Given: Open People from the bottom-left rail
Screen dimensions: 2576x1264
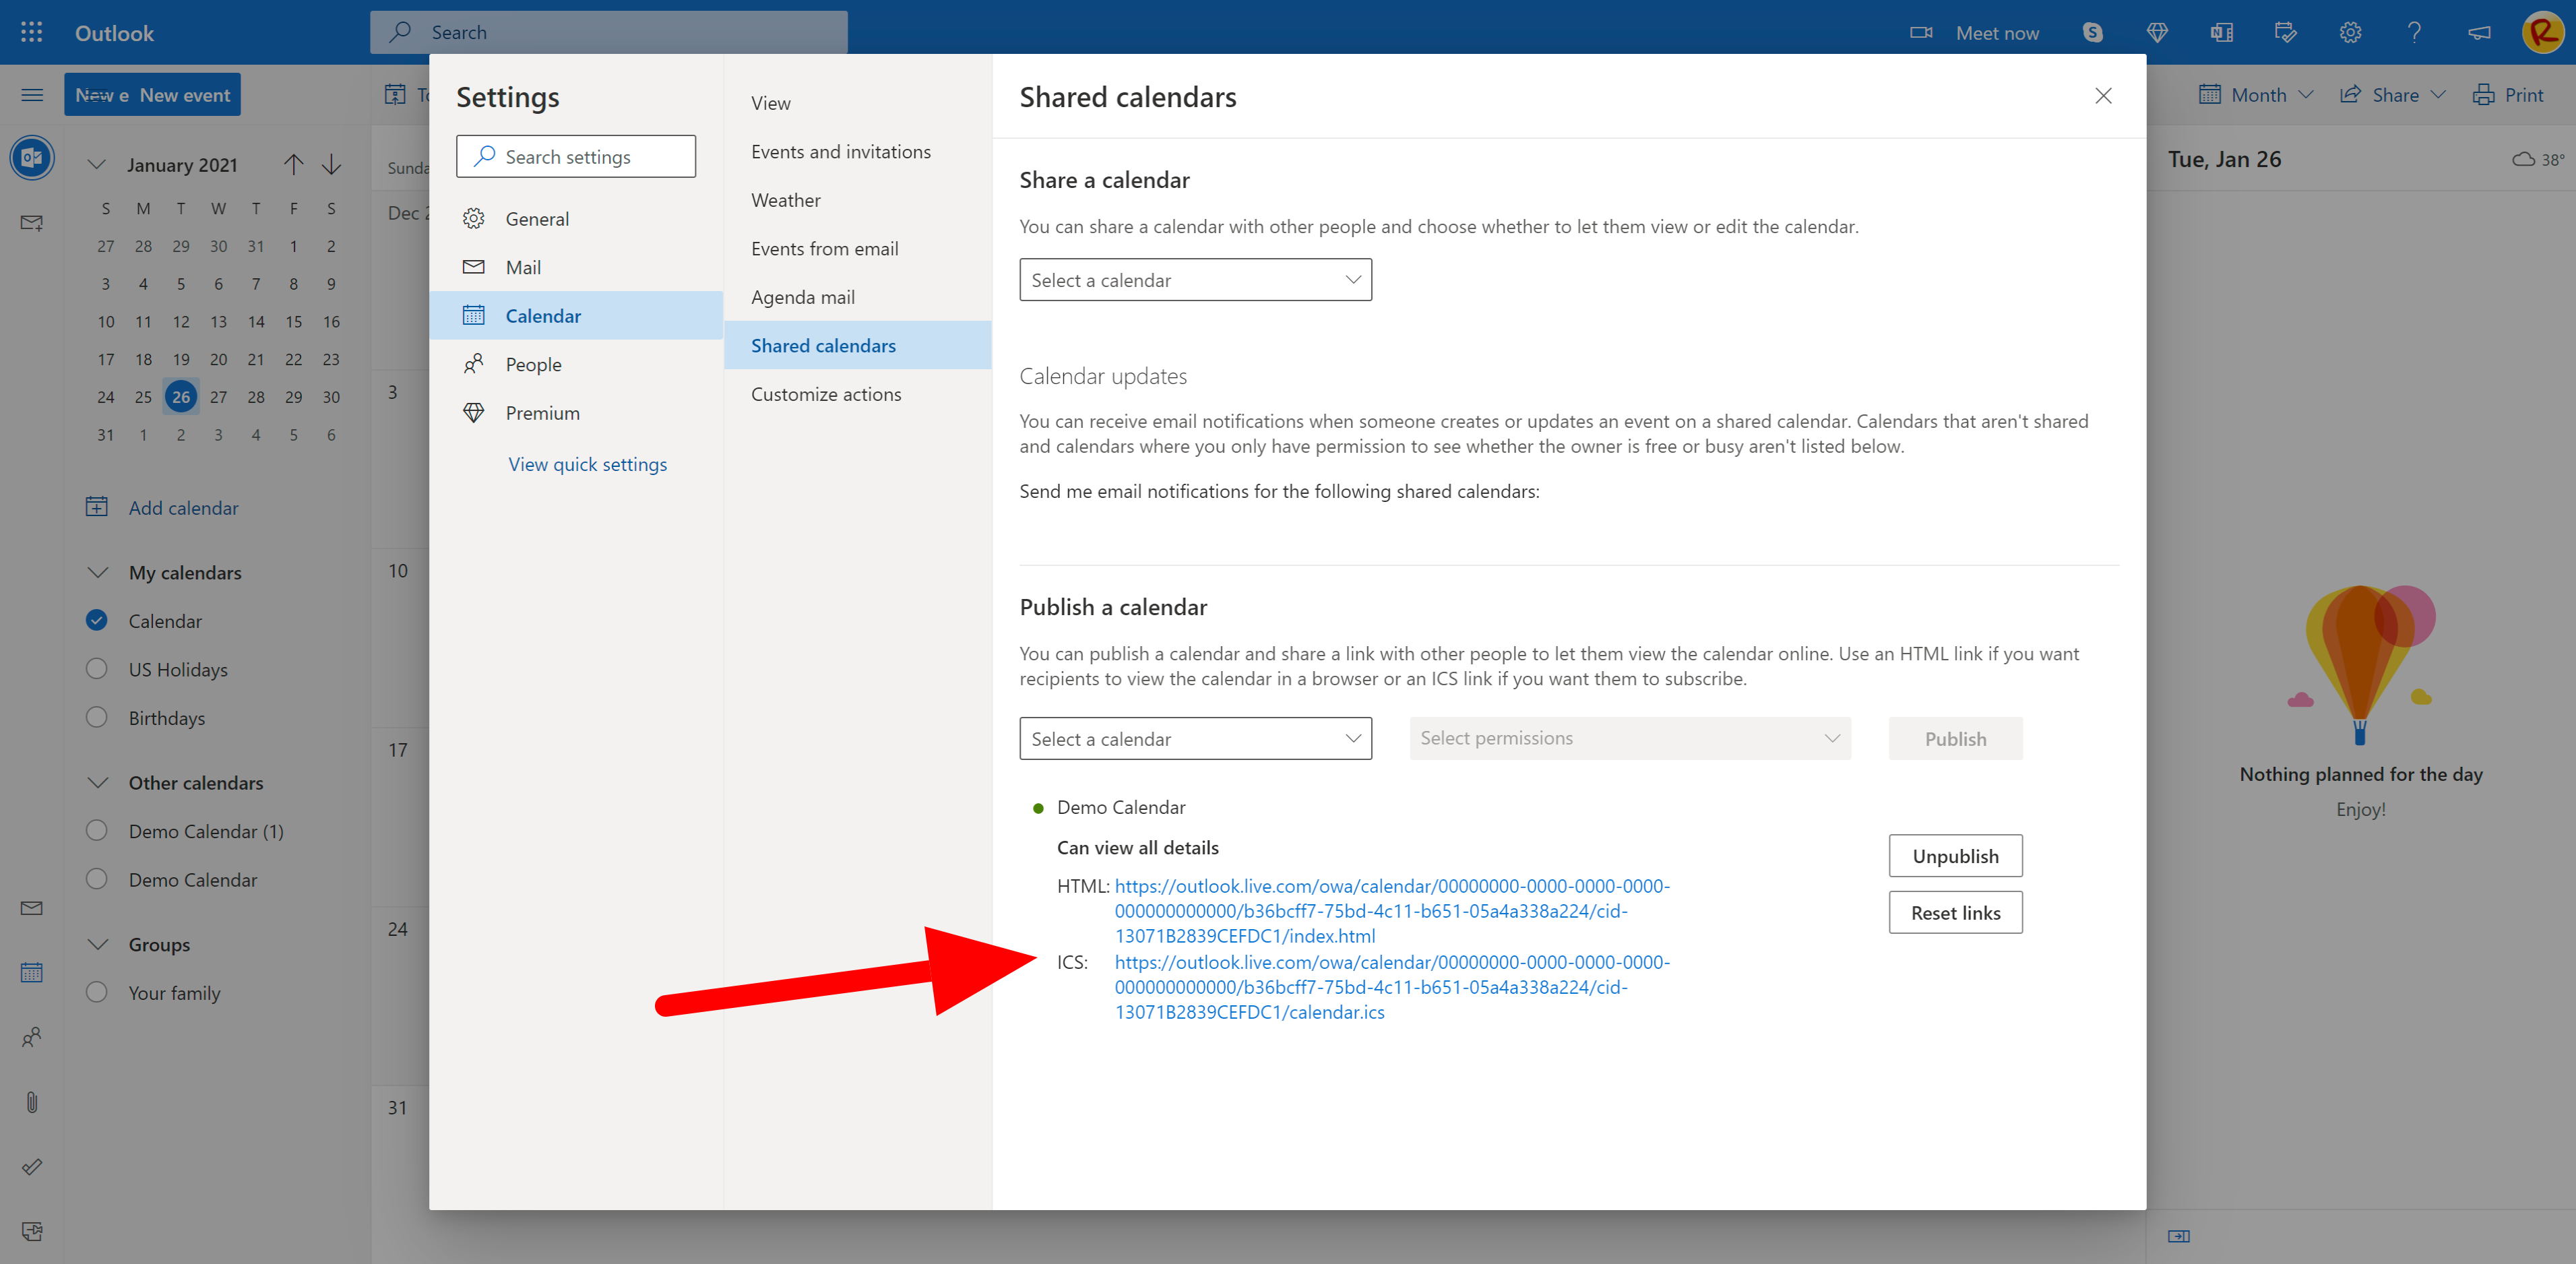Looking at the screenshot, I should click(32, 1037).
